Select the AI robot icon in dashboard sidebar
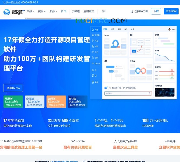 [x=93, y=70]
